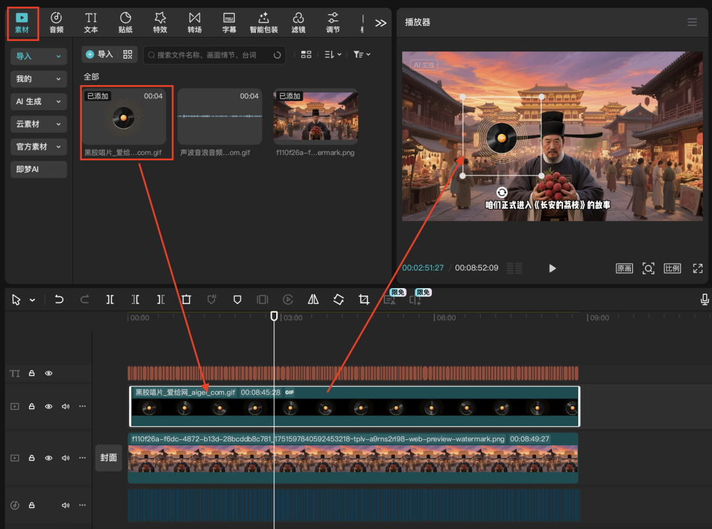Viewport: 712px width, 529px height.
Task: Click the QR code import icon
Action: [x=128, y=55]
